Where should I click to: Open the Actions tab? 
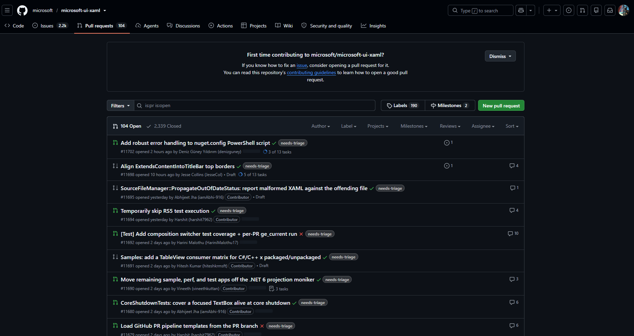(x=220, y=26)
